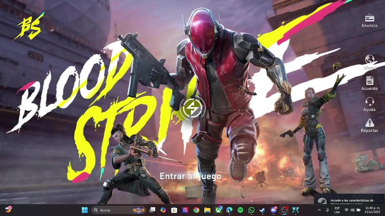Open the Acuerdo agreement document icon
The image size is (385, 216).
tap(370, 80)
